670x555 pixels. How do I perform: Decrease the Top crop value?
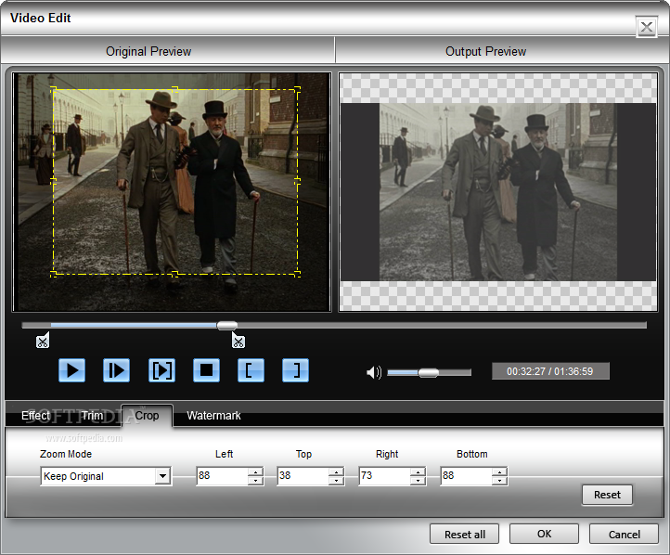point(337,481)
